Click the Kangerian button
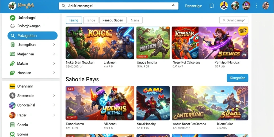Image resolution: width=274 pixels, height=137 pixels. tap(238, 78)
